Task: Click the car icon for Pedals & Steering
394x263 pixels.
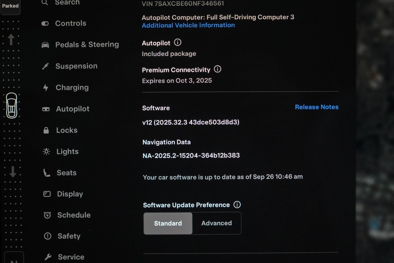Action: [x=45, y=45]
